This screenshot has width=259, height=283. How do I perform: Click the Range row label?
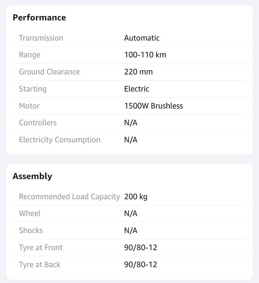(x=30, y=55)
